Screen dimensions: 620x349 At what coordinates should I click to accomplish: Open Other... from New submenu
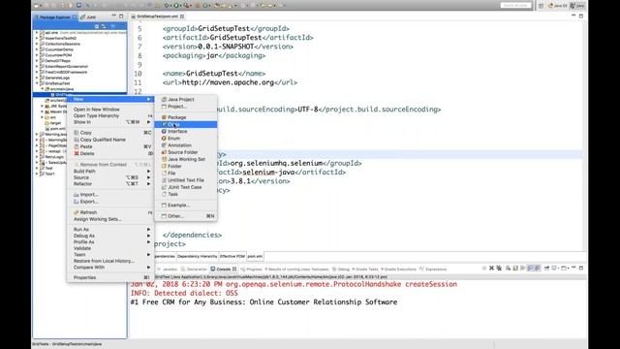click(x=185, y=216)
